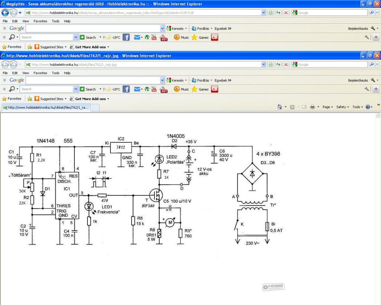Expand Fordítás dropdown in Megépítés Google toolbar
This screenshot has width=381, height=305.
[x=211, y=28]
